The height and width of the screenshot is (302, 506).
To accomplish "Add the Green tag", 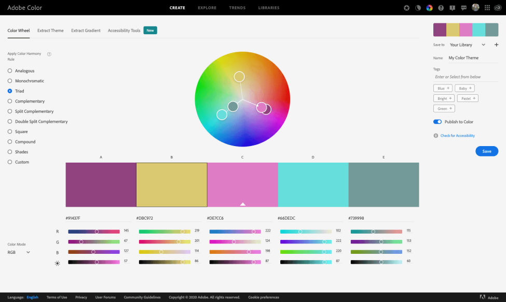I will (x=444, y=108).
